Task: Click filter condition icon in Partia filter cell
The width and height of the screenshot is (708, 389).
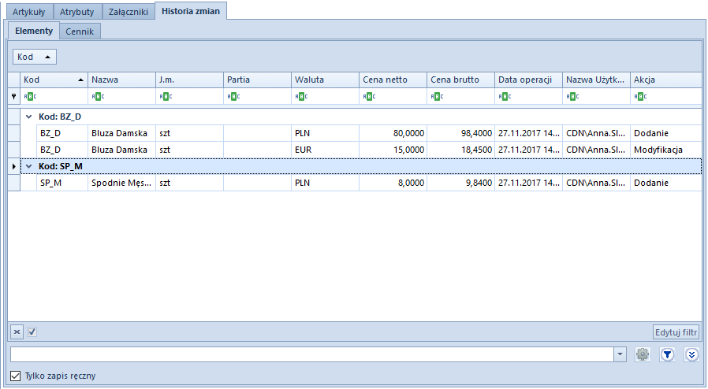Action: [233, 96]
